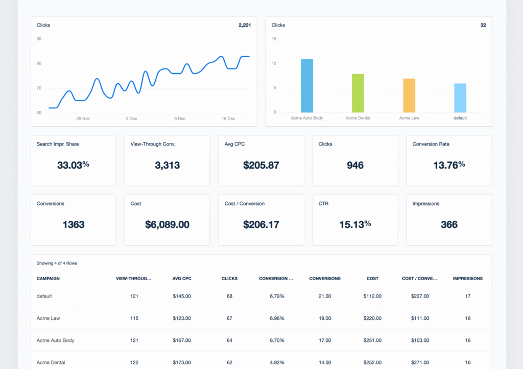Sort table by IMPRESSIONS column header

467,279
